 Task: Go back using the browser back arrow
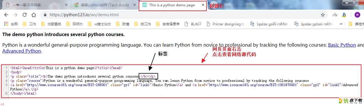coord(7,15)
